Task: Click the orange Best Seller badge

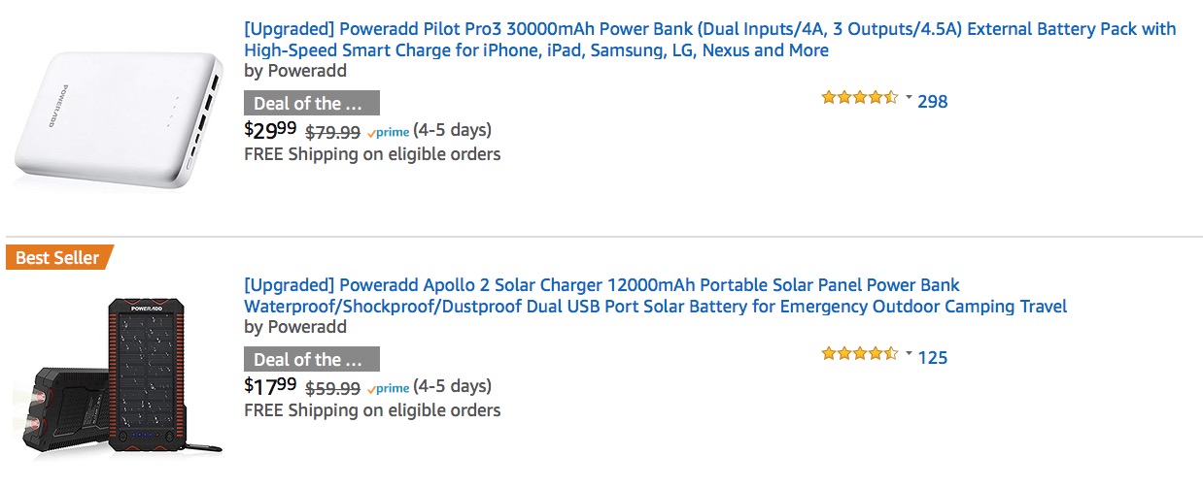Action: [58, 257]
